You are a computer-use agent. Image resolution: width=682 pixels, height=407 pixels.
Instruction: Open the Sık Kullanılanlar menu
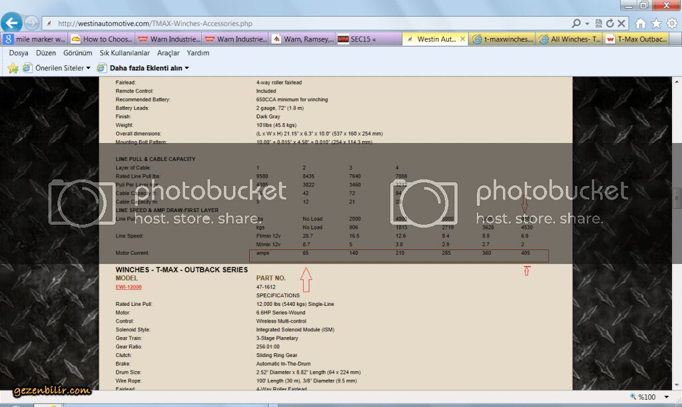pos(125,53)
